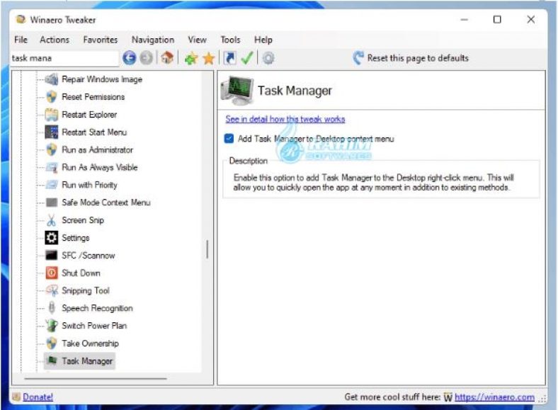Select Repair Windows Image text

[x=102, y=79]
